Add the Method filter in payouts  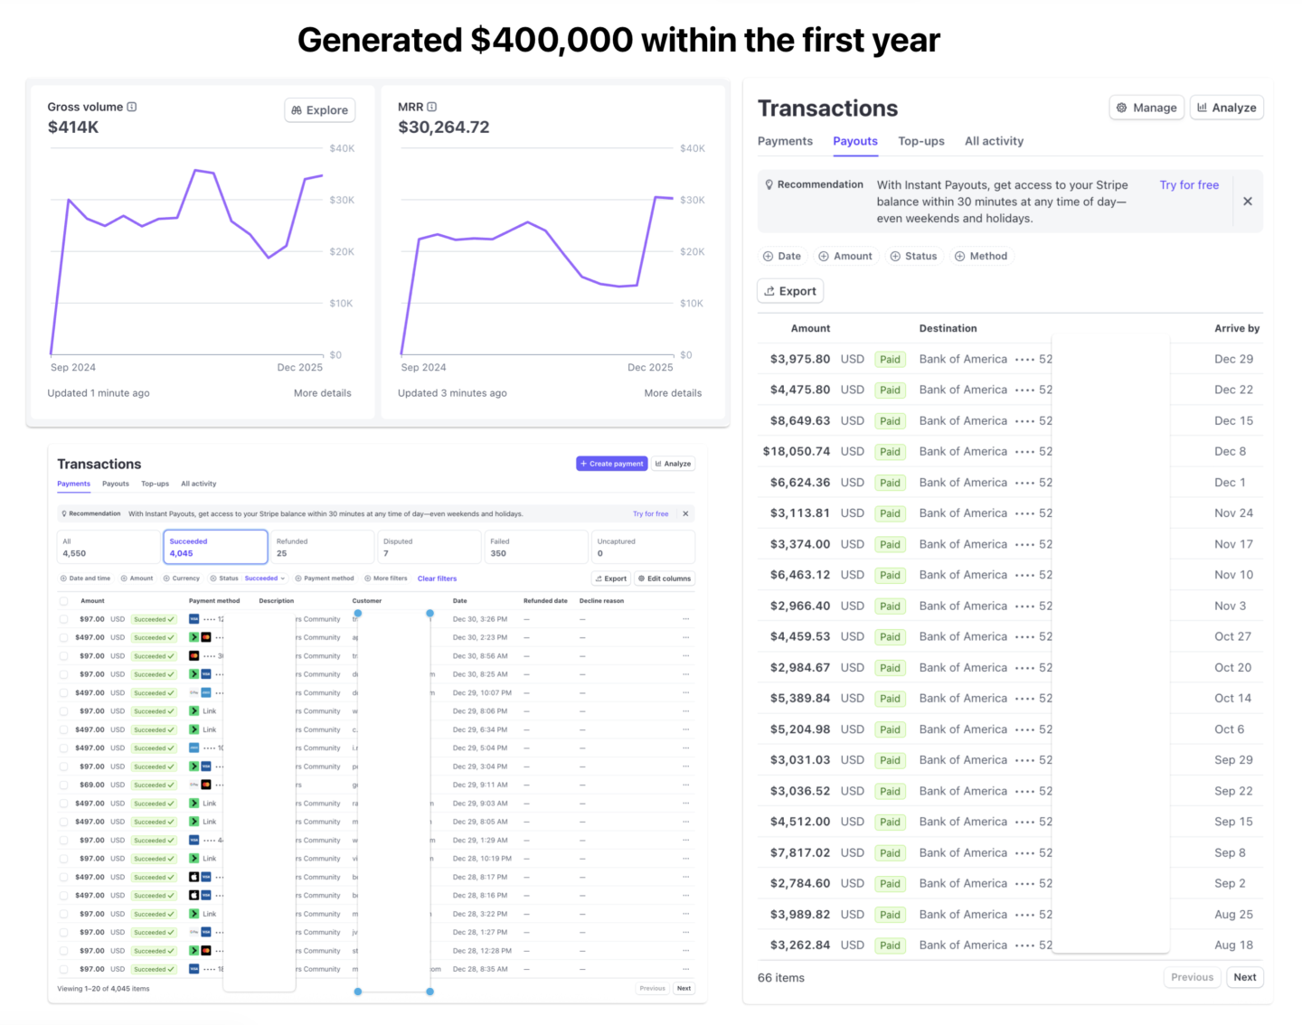click(981, 256)
